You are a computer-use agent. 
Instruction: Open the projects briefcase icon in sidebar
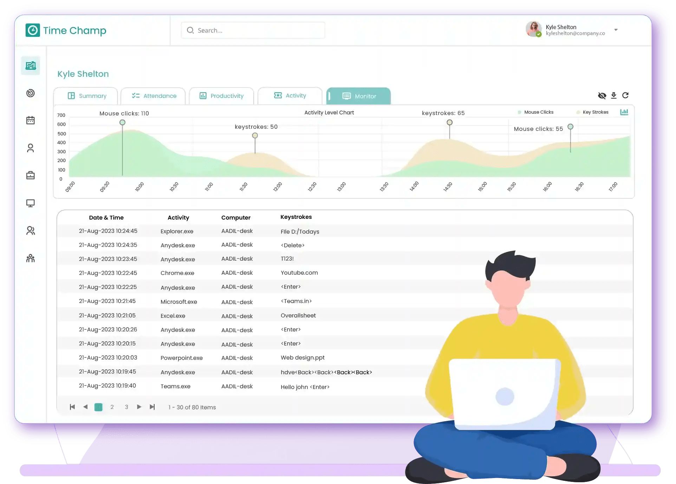31,175
